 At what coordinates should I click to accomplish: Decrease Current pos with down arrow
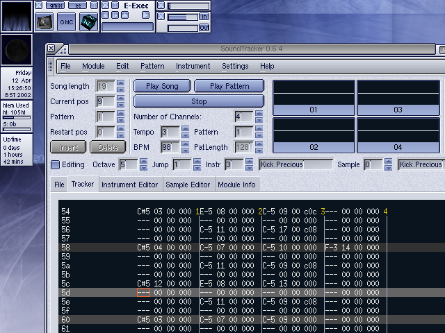(120, 105)
